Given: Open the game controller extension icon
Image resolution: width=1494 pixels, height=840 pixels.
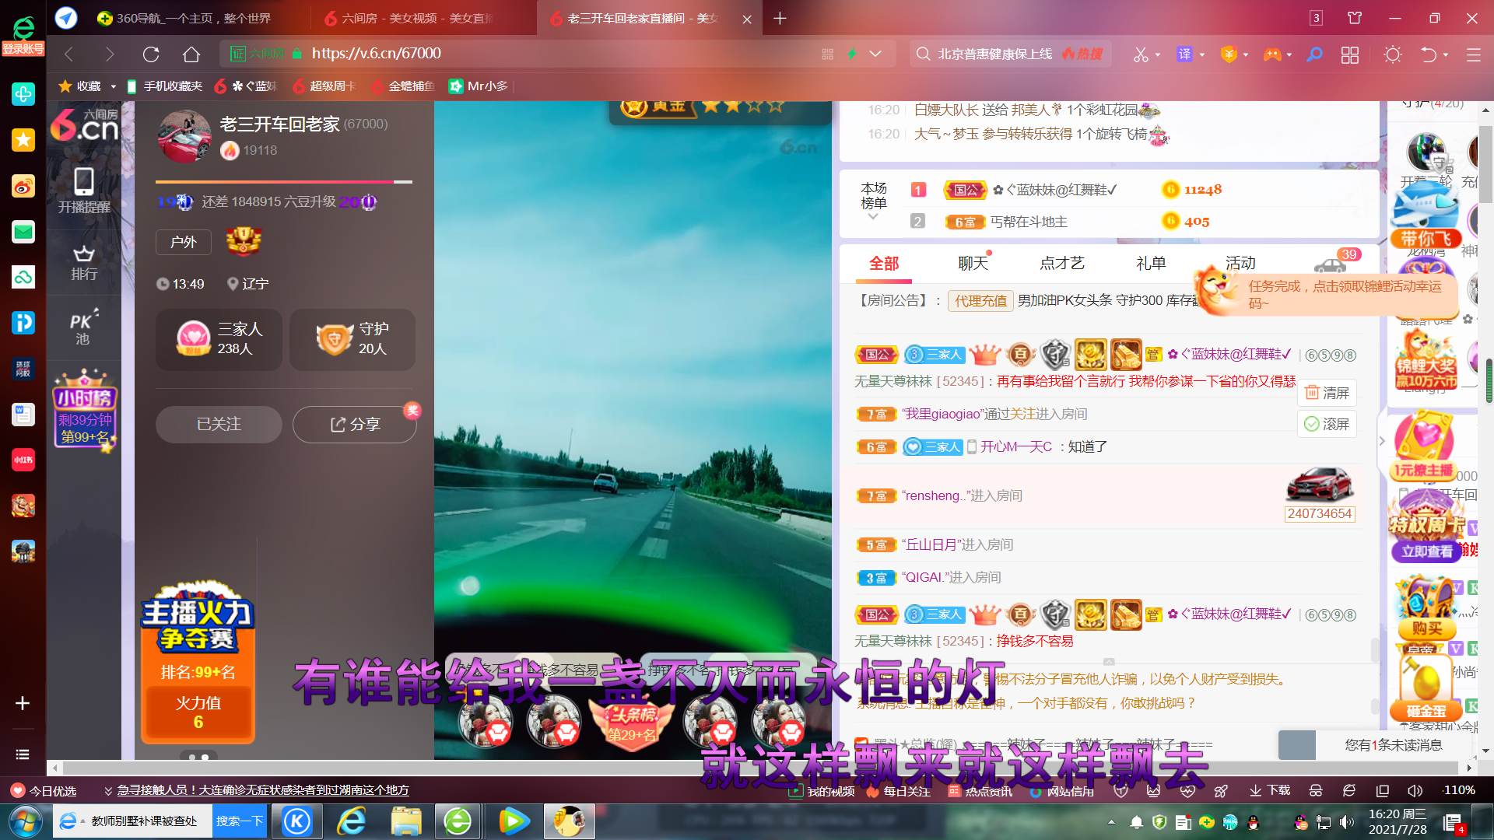Looking at the screenshot, I should tap(1272, 54).
